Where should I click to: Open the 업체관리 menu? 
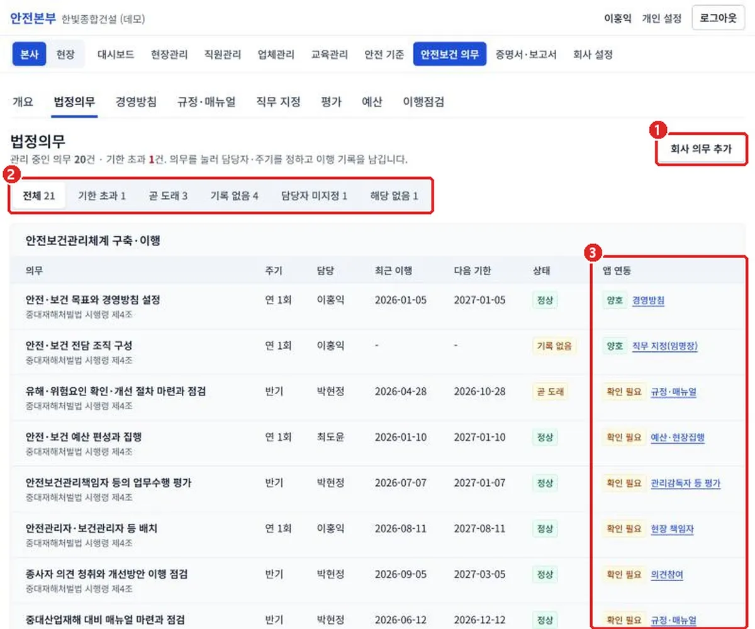(x=276, y=54)
